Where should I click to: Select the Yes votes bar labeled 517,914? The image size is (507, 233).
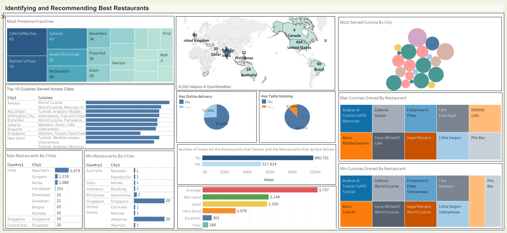coord(232,164)
